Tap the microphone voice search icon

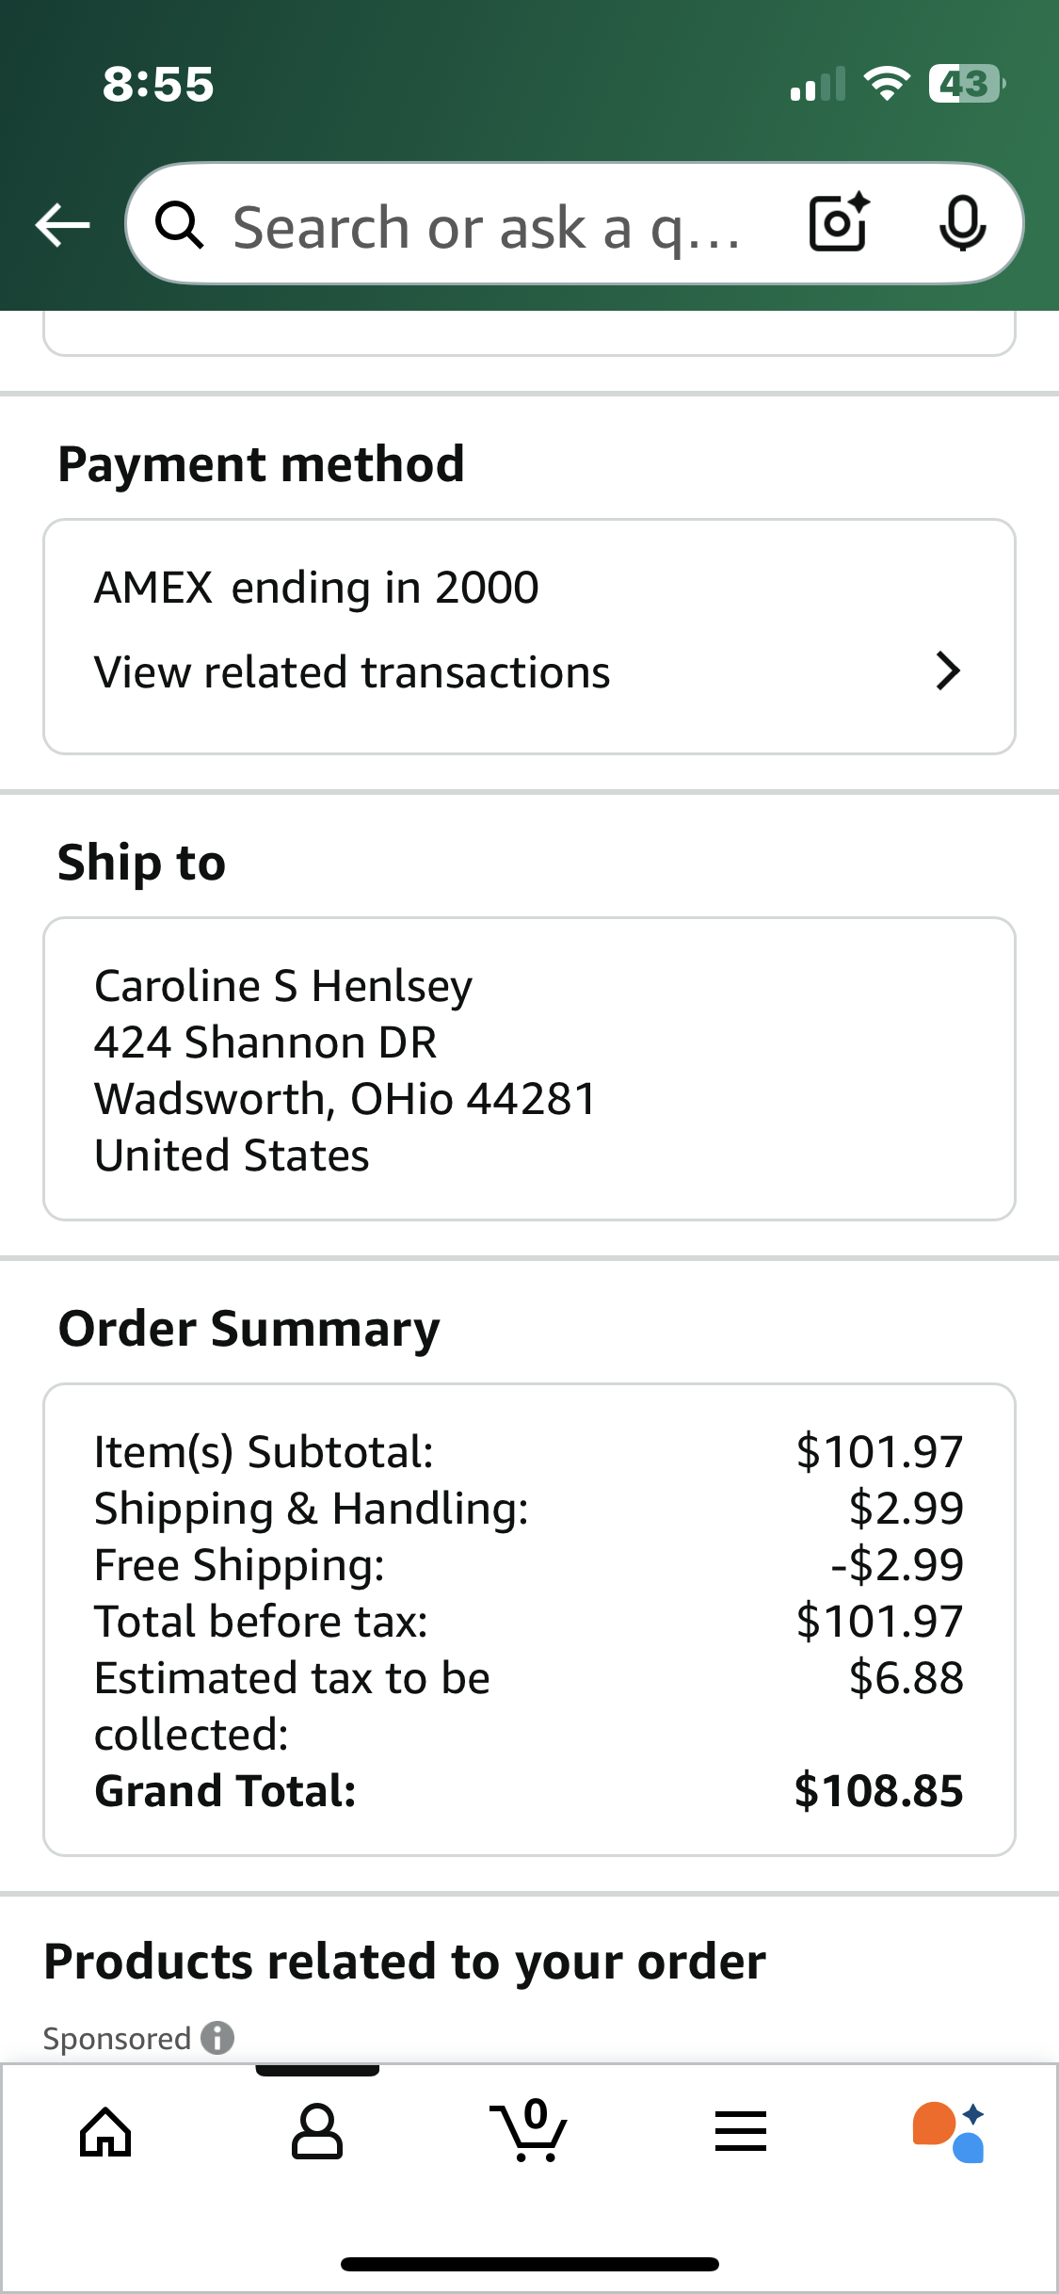[x=962, y=224]
